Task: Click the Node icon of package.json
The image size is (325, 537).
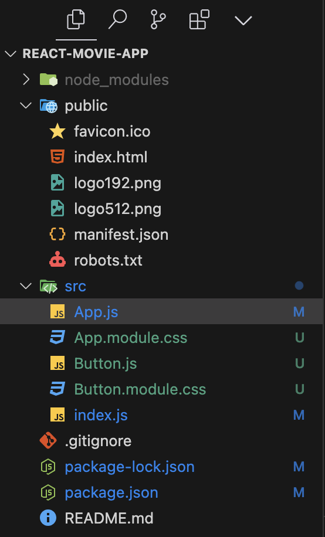Action: [48, 492]
